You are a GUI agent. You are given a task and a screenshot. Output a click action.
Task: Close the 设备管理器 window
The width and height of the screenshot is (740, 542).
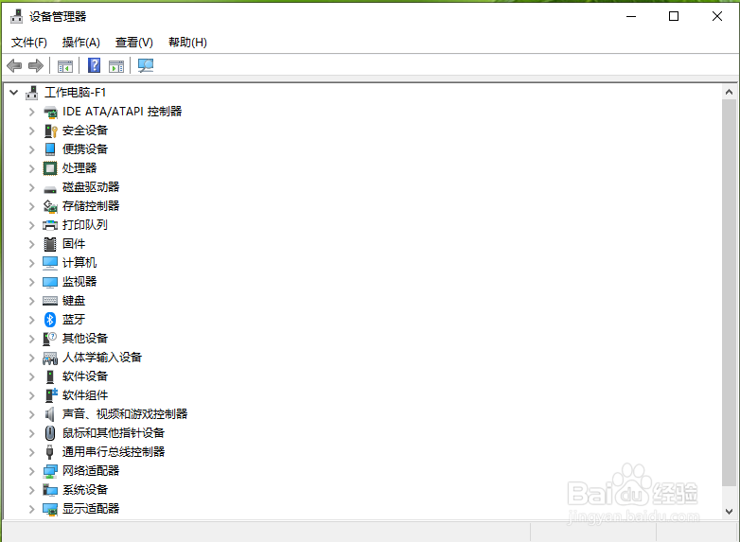(x=717, y=16)
